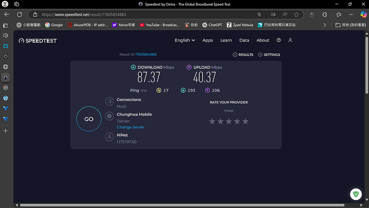This screenshot has width=369, height=208.
Task: Open the About menu item
Action: [263, 40]
